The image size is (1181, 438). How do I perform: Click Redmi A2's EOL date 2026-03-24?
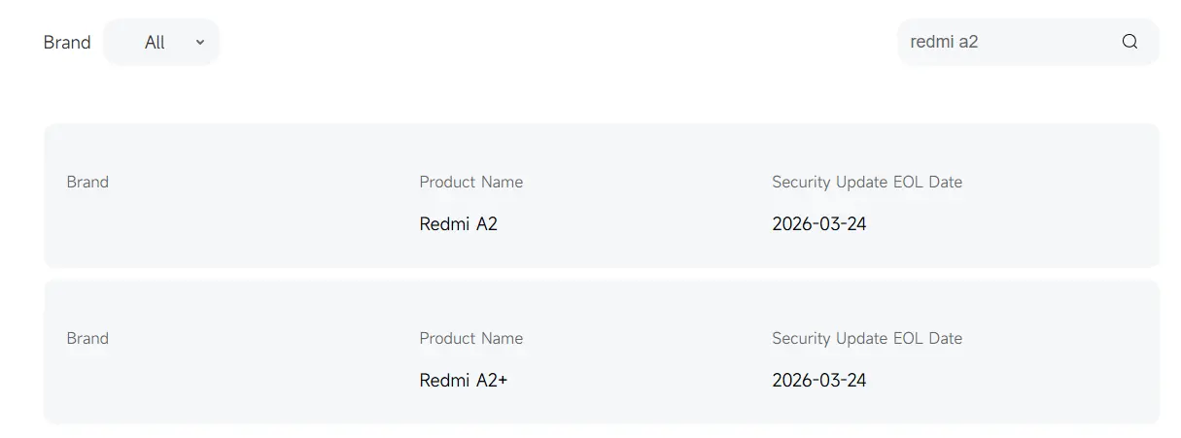(x=818, y=223)
